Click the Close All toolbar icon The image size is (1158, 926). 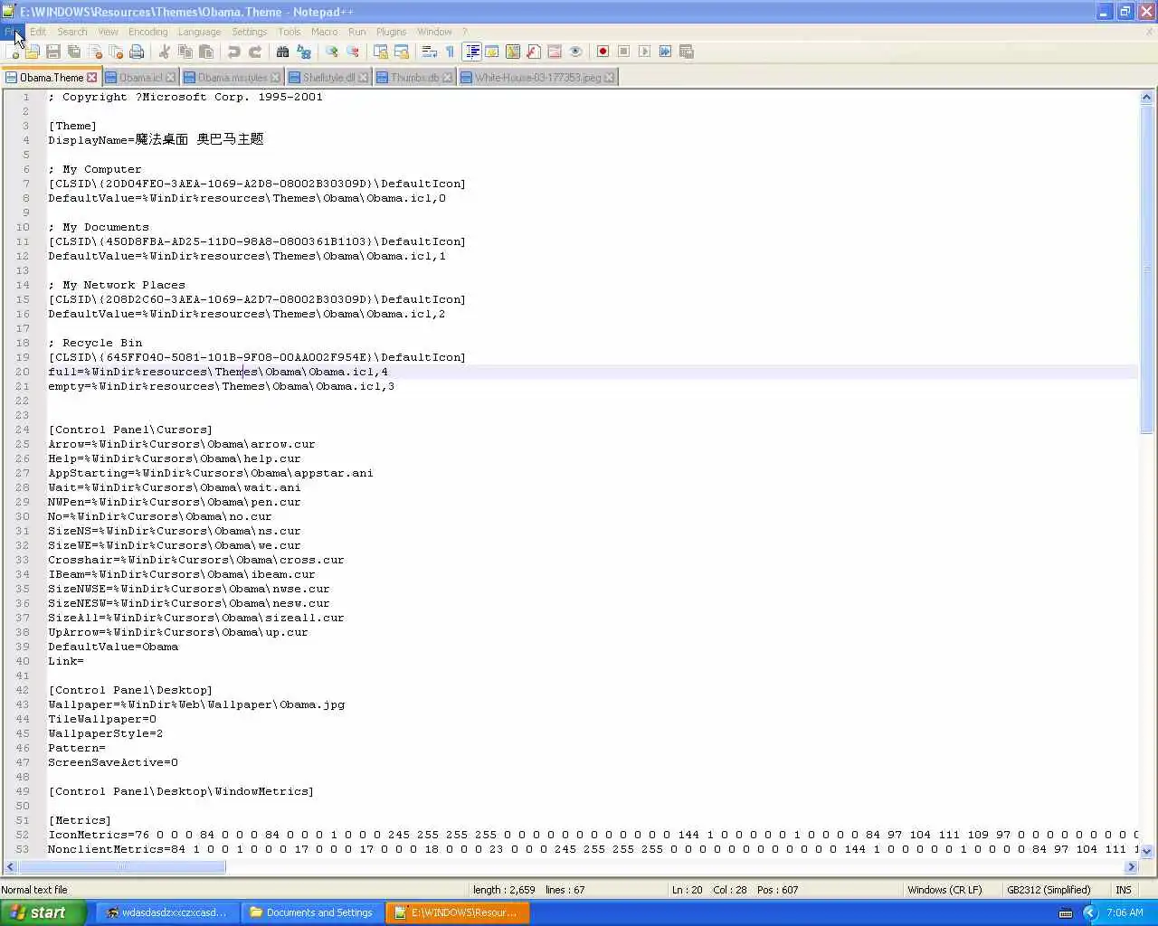click(116, 52)
